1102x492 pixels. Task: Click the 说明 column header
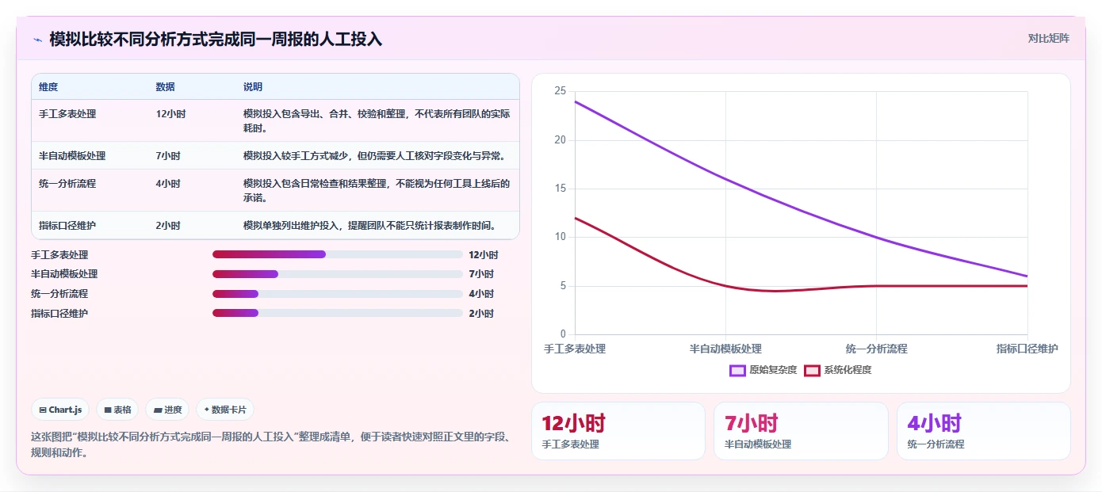253,86
